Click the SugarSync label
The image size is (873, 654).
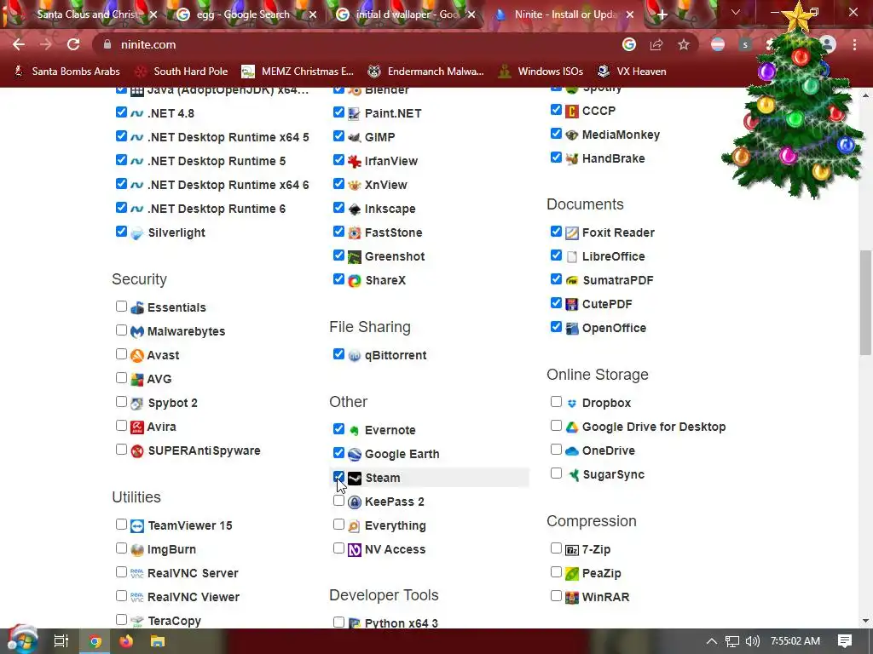pos(613,474)
